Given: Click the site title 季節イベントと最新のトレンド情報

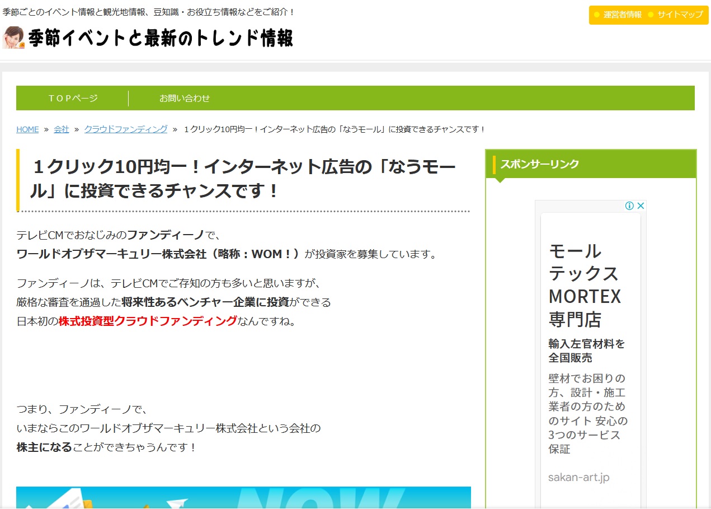Looking at the screenshot, I should click(161, 38).
